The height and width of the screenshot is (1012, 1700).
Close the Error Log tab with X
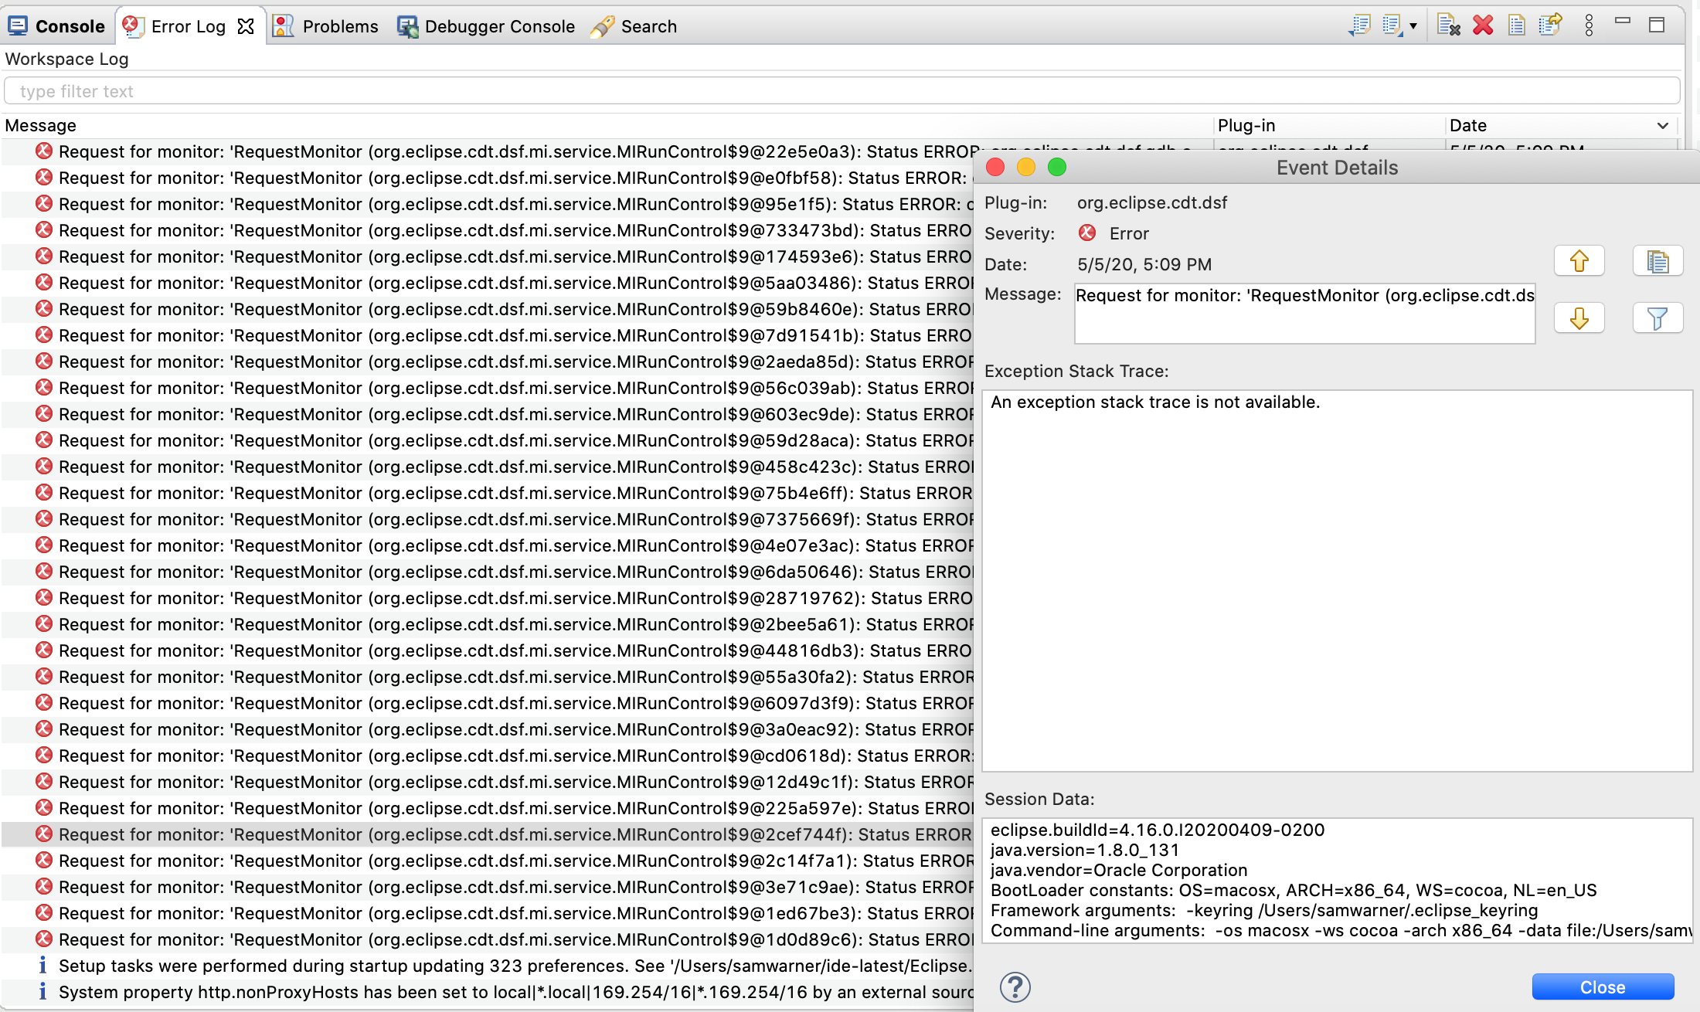(246, 26)
